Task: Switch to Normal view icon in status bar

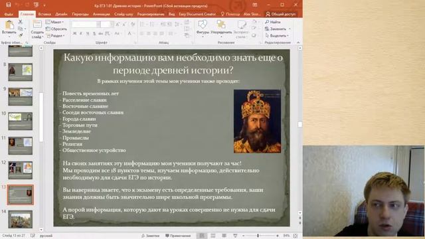Action: [x=202, y=236]
